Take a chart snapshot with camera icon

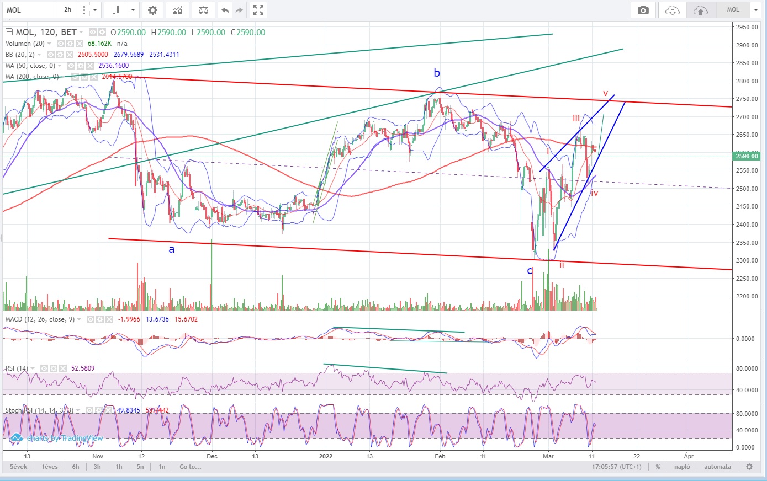coord(643,10)
